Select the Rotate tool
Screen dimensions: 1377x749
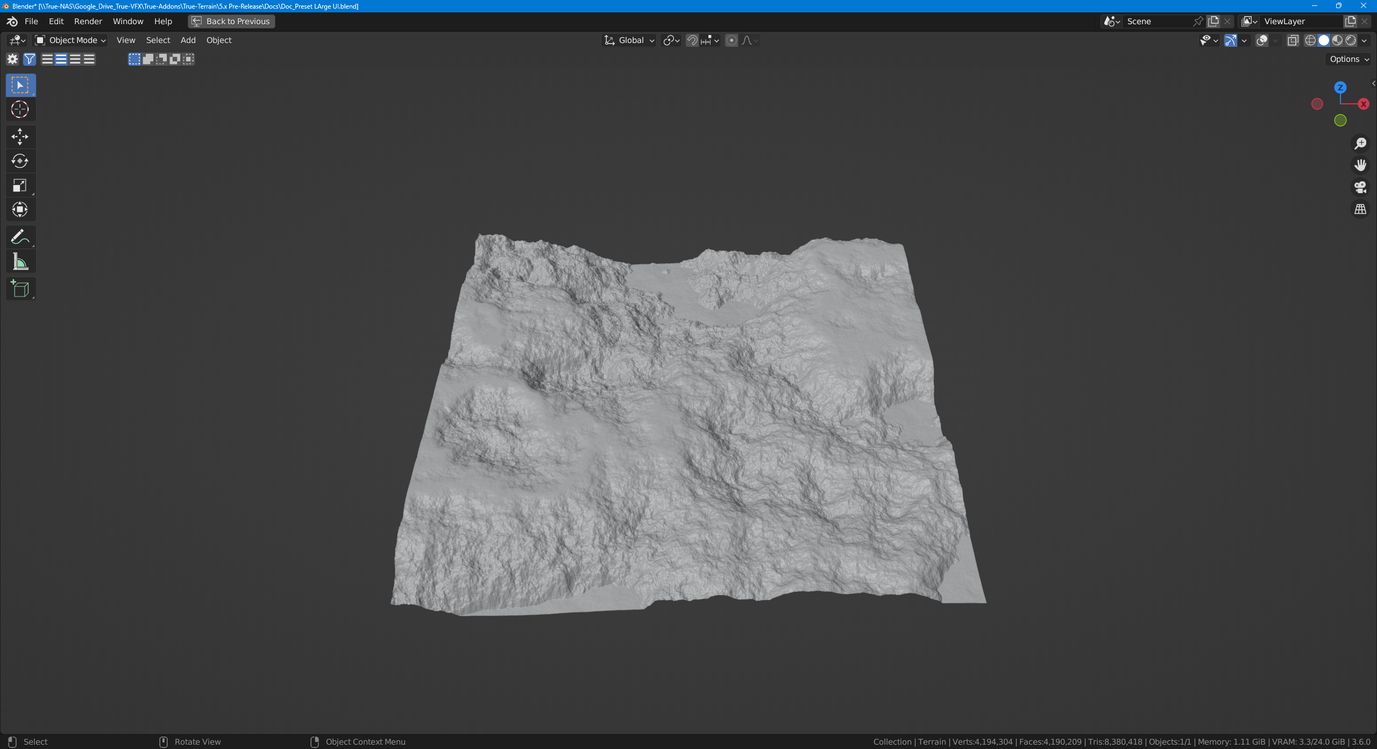point(20,161)
